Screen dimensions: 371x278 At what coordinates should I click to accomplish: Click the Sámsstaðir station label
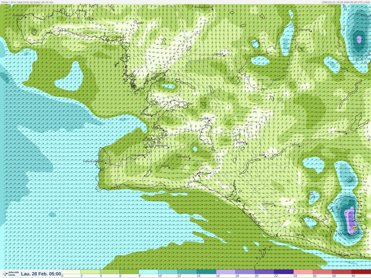[x=268, y=204]
